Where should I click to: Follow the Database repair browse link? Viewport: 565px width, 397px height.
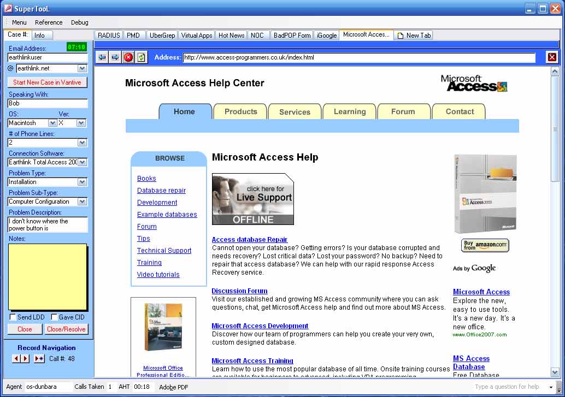161,191
